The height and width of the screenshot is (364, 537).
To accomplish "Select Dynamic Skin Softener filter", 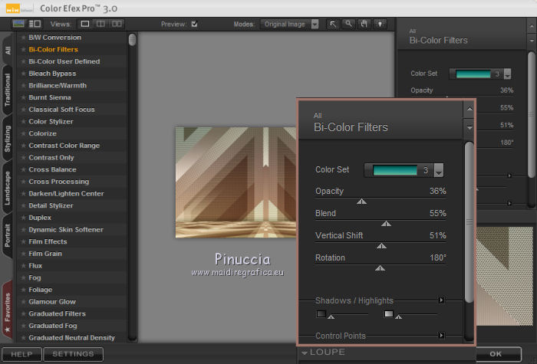I will (x=66, y=230).
